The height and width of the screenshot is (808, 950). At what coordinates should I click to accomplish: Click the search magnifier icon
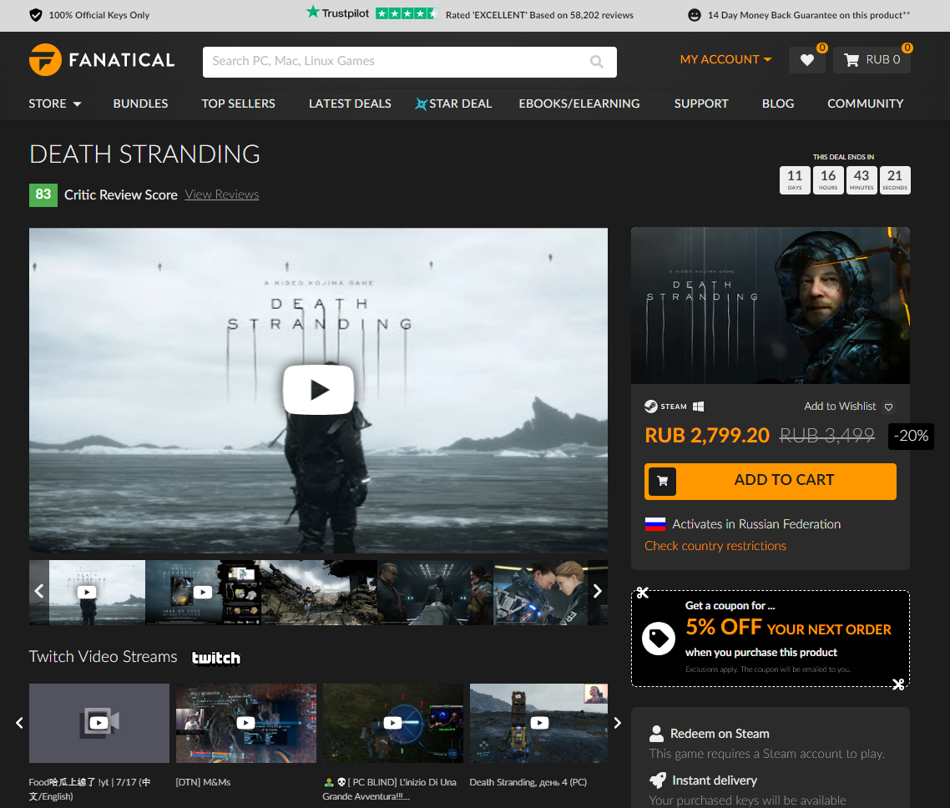click(x=596, y=62)
